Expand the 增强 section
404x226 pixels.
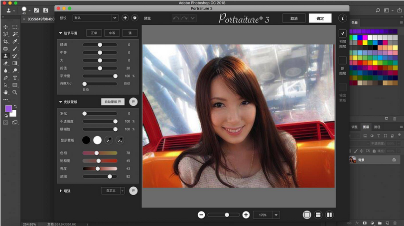click(61, 191)
